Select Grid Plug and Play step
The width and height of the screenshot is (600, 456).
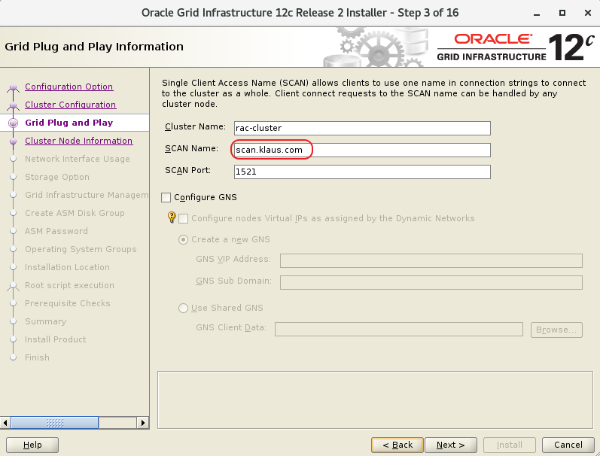(69, 123)
